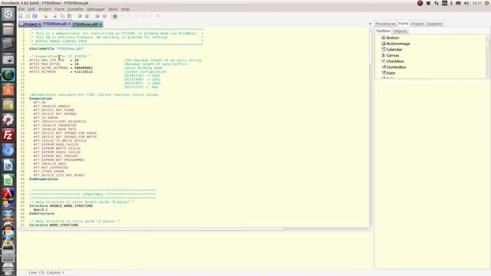Open the LibreOffice Writer dock icon
The image size is (491, 276).
(x=8, y=166)
